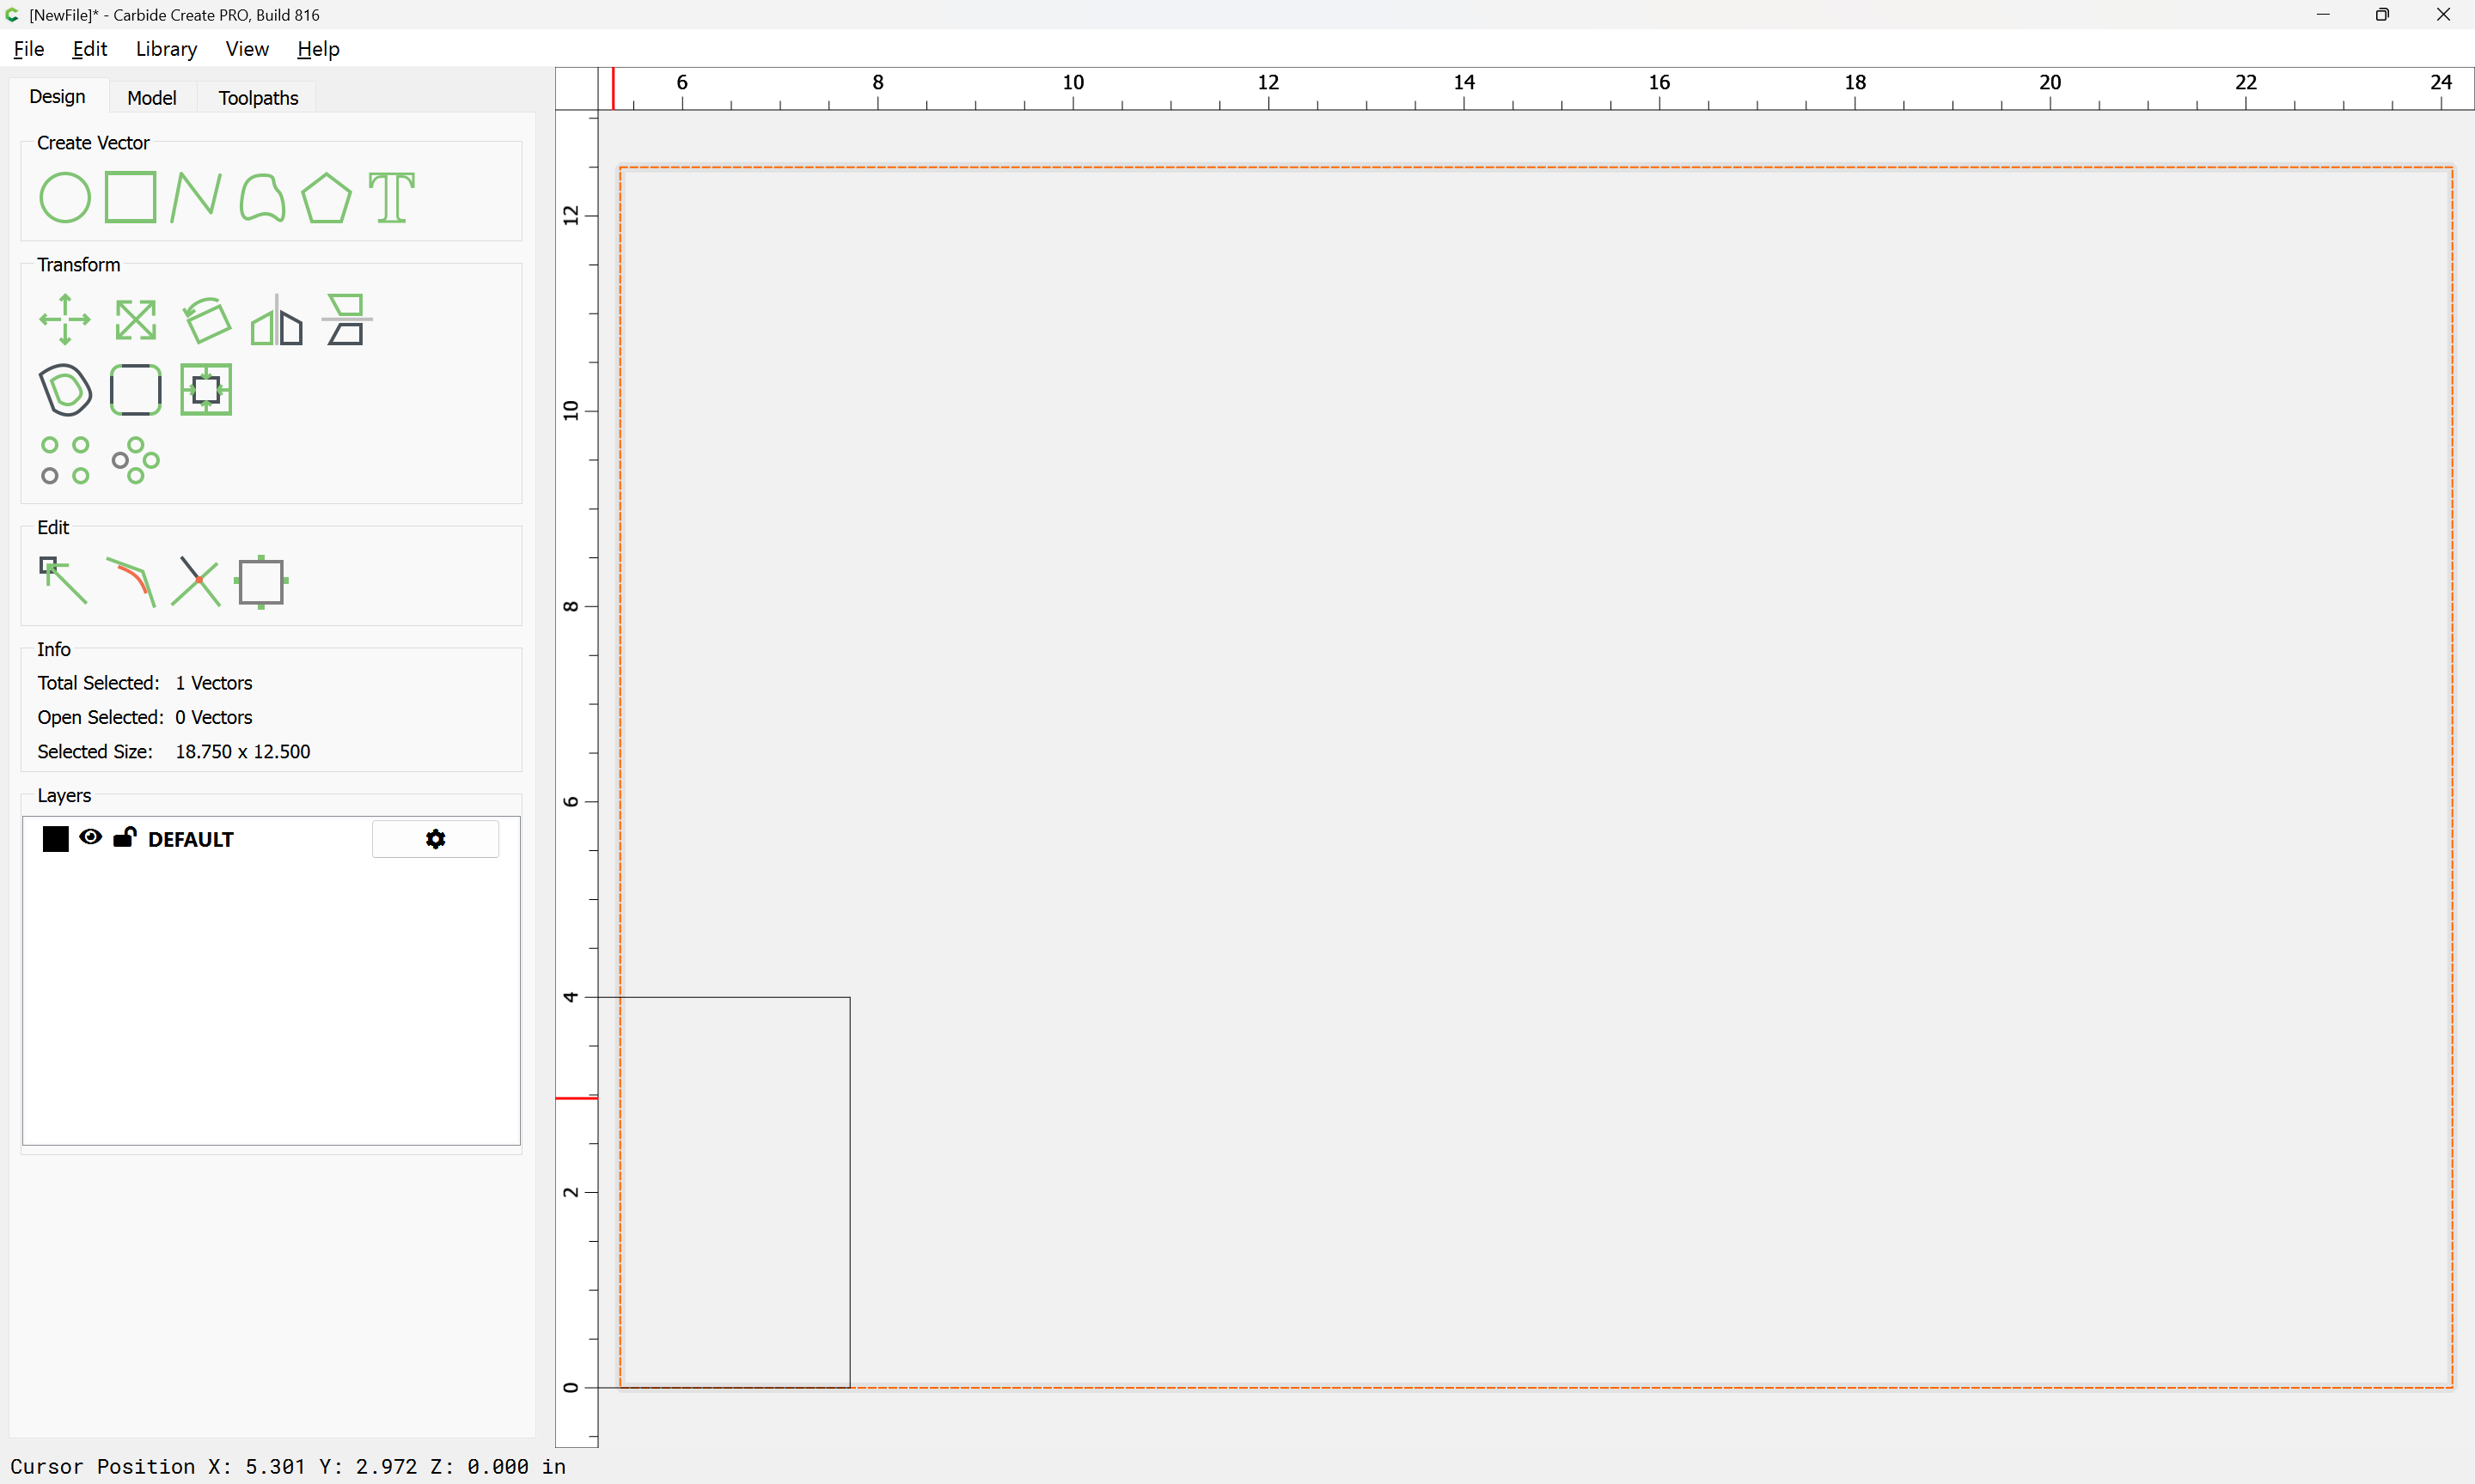The width and height of the screenshot is (2475, 1484).
Task: Select the Circle vector tool
Action: click(x=65, y=197)
